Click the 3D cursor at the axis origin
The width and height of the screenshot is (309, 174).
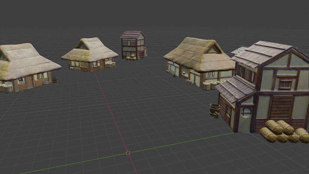pos(128,153)
